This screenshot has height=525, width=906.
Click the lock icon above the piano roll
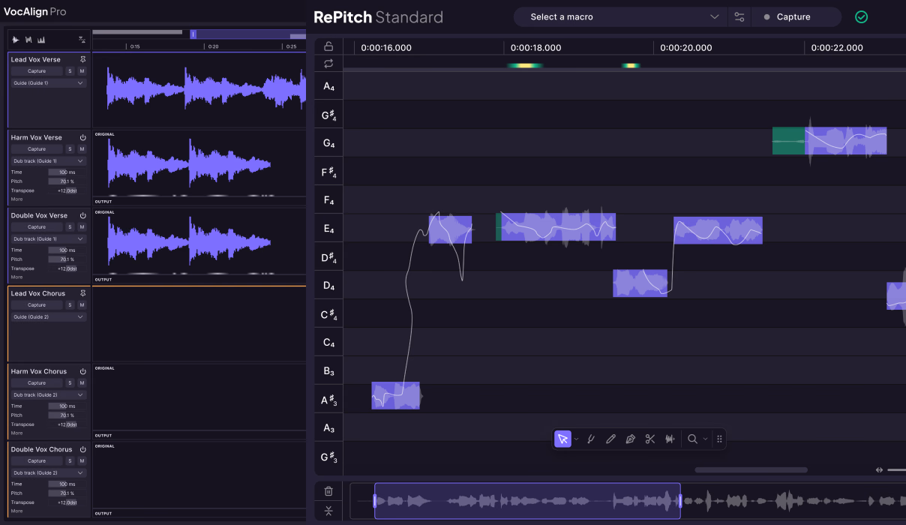(x=328, y=46)
